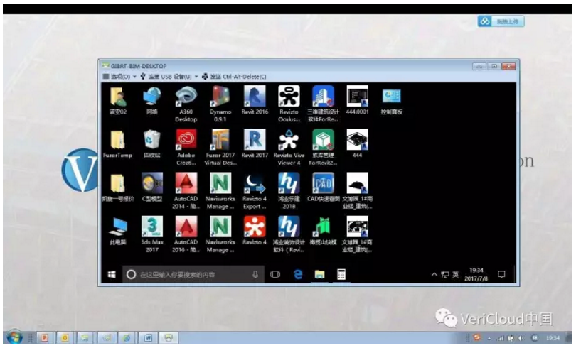Open the Revit 2016 shortcut
This screenshot has width=576, height=348.
click(255, 100)
